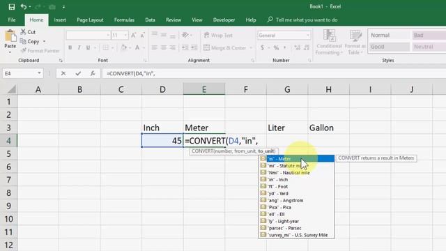Open the File tab
This screenshot has height=251, width=446.
coord(12,20)
